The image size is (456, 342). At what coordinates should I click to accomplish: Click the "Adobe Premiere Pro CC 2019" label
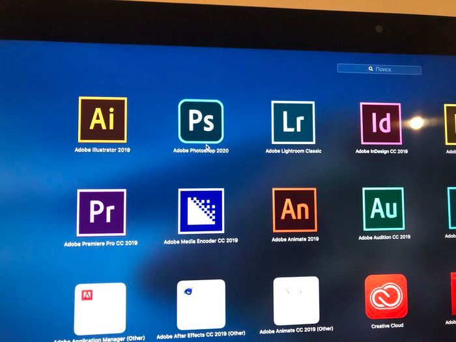pyautogui.click(x=100, y=244)
